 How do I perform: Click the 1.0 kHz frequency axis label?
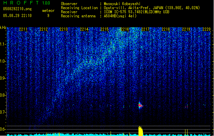3,61
